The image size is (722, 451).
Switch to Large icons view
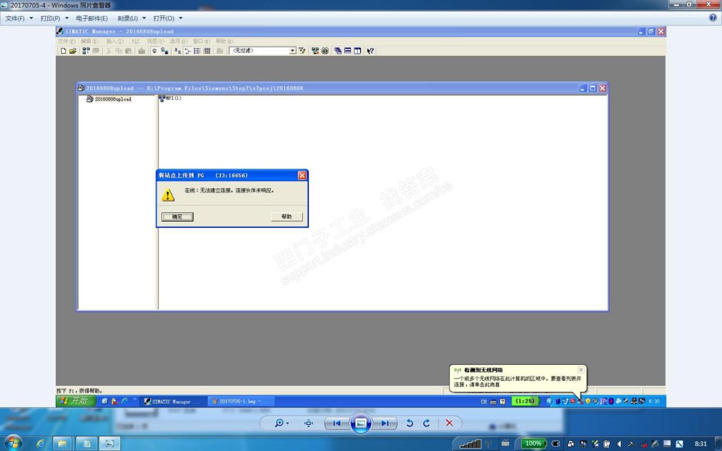coord(178,51)
